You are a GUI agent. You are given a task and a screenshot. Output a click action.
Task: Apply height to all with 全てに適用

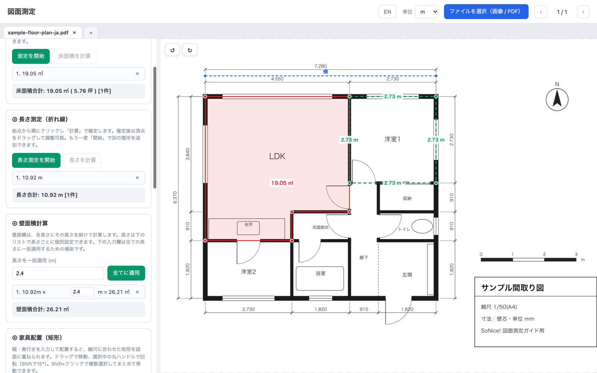[x=126, y=273]
